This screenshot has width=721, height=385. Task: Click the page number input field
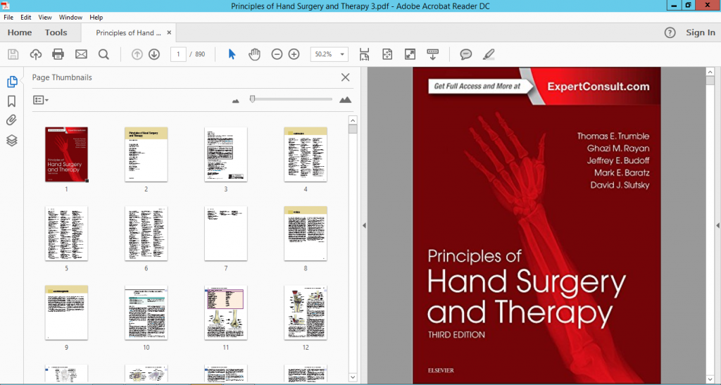[178, 54]
